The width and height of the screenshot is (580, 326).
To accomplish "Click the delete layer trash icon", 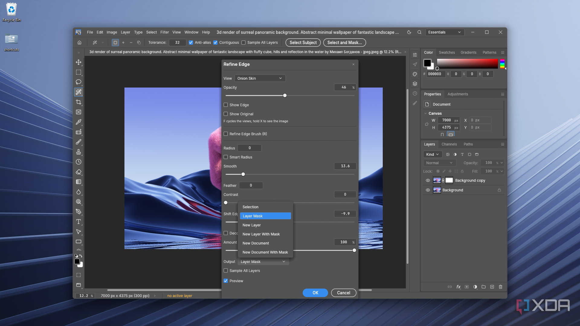I will point(501,287).
